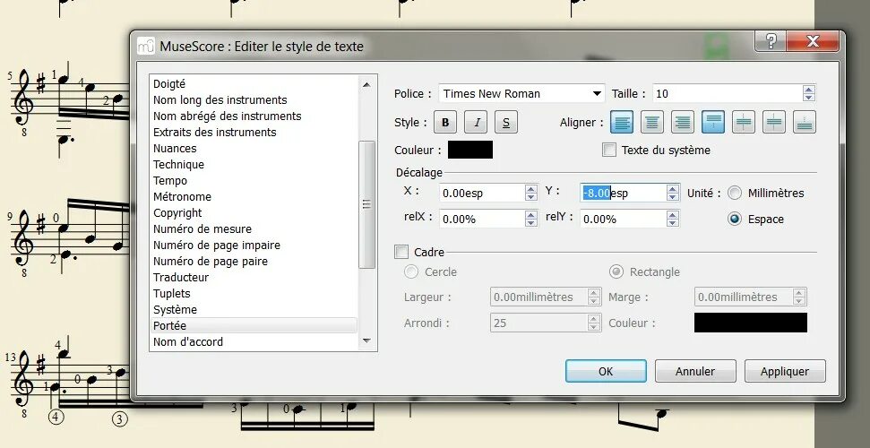Click the style list scrollbar thumb
This screenshot has height=448, width=870.
366,204
